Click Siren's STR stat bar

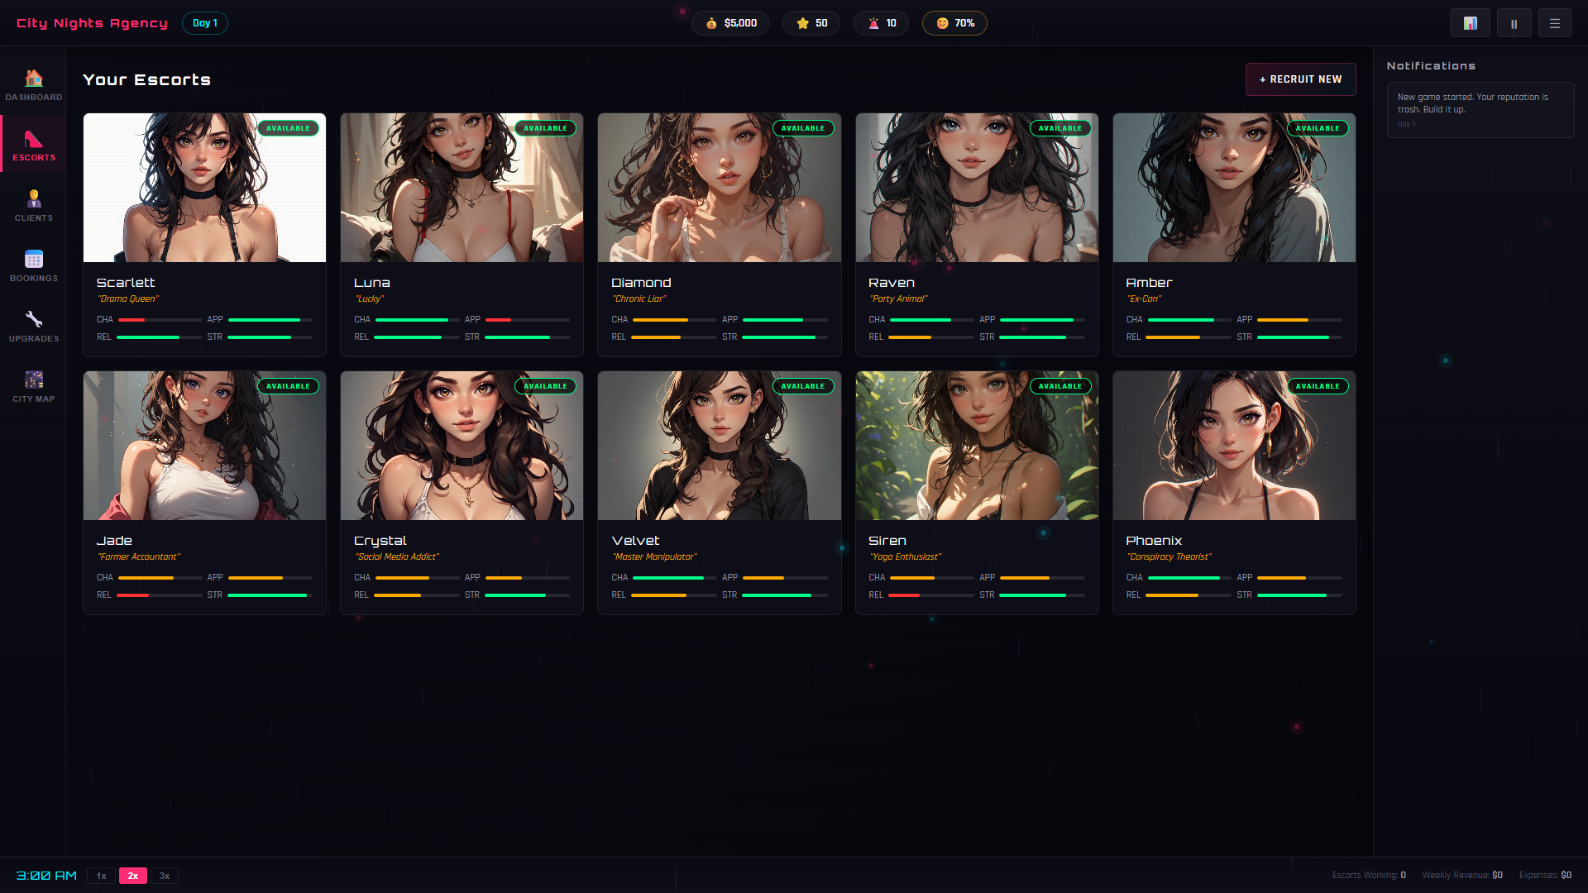1042,595
